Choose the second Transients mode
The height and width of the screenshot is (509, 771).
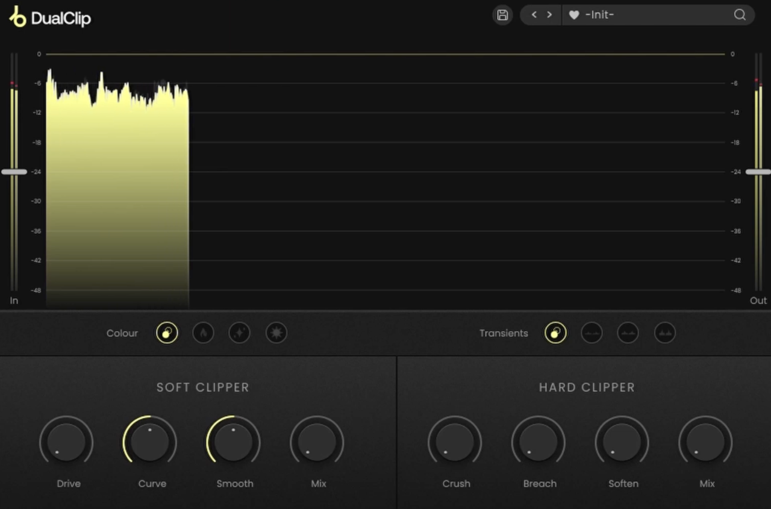(x=592, y=333)
